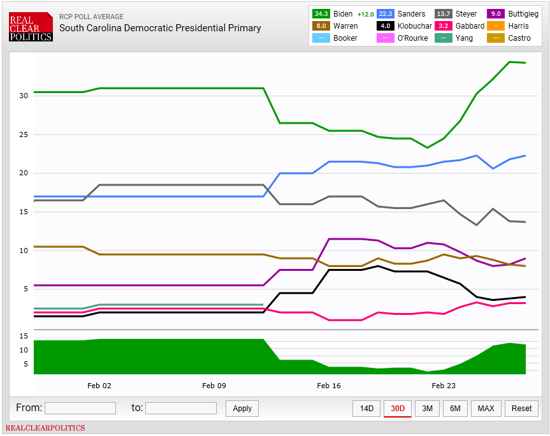Switch to the 6M range
Image resolution: width=550 pixels, height=436 pixels.
coord(455,409)
